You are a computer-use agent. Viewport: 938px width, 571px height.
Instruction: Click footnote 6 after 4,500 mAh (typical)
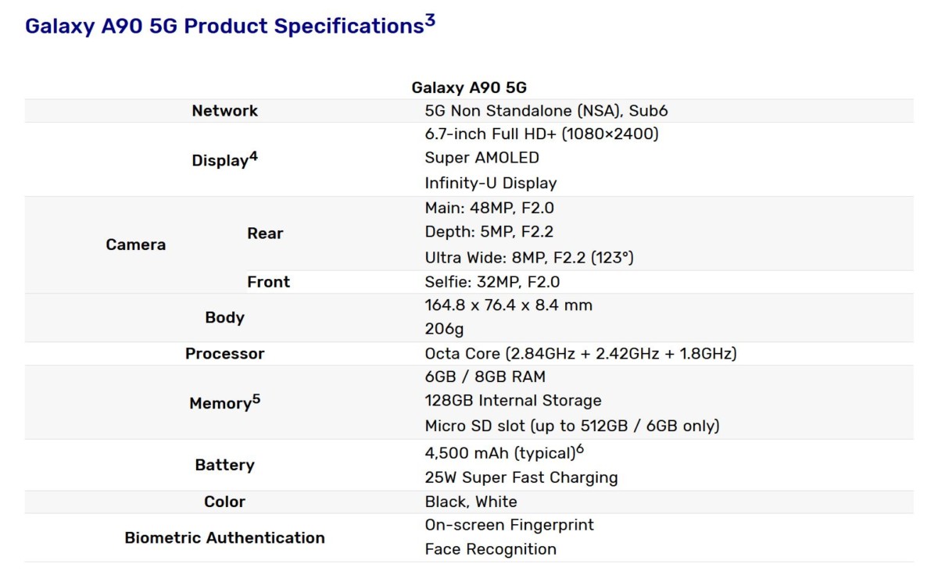point(580,450)
